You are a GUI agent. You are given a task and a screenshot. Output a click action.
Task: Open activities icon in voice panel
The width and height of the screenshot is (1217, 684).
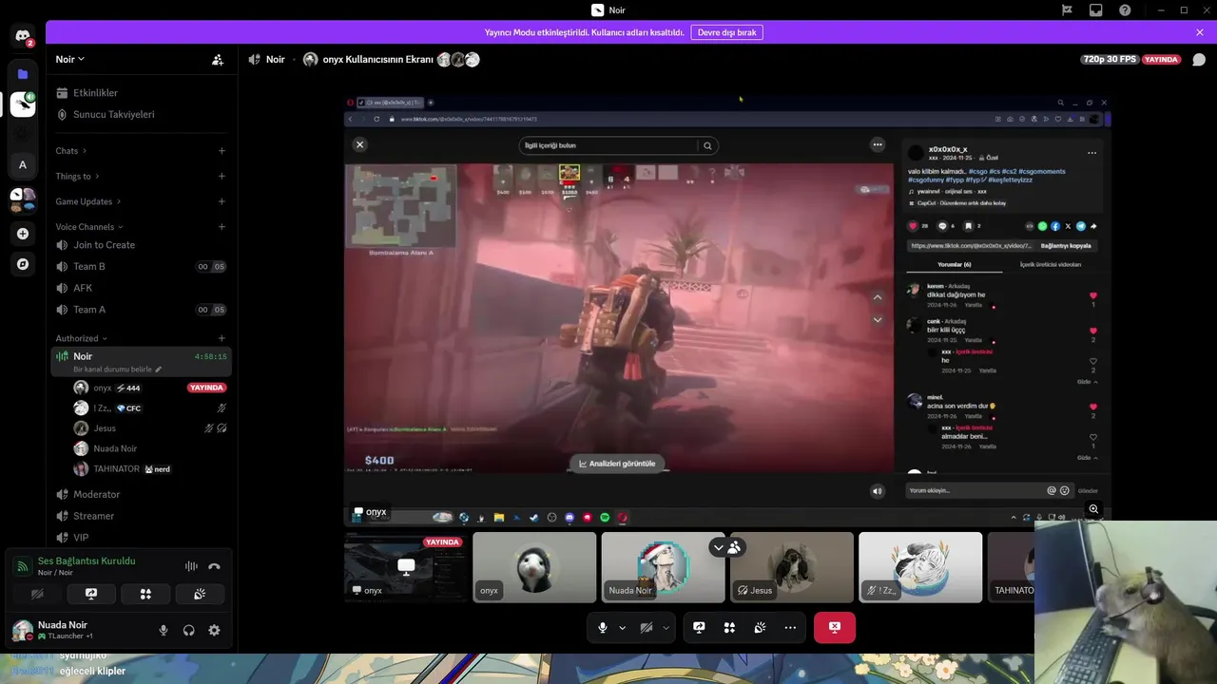[x=145, y=594]
